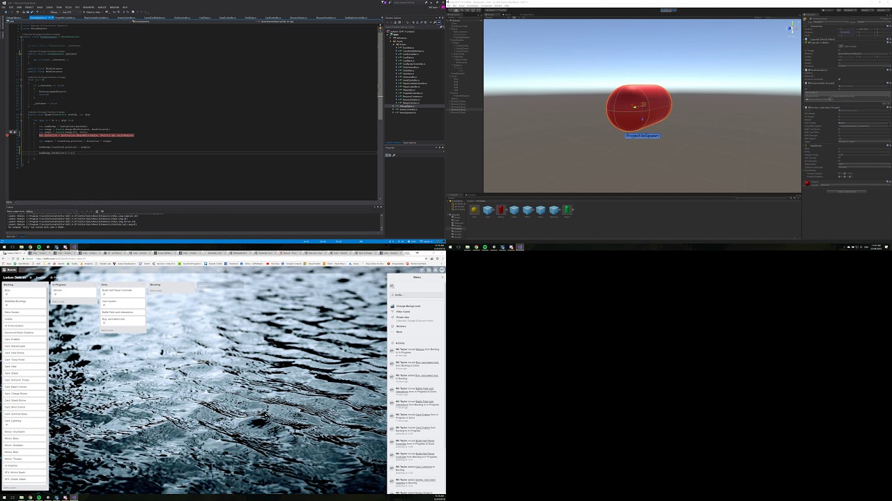Click the Stickers icon in Trello menu
Image resolution: width=892 pixels, height=501 pixels.
392,326
